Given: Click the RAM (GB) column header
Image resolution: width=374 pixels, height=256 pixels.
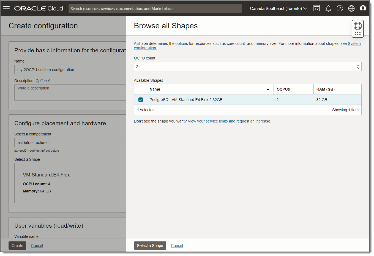Looking at the screenshot, I should [337, 89].
